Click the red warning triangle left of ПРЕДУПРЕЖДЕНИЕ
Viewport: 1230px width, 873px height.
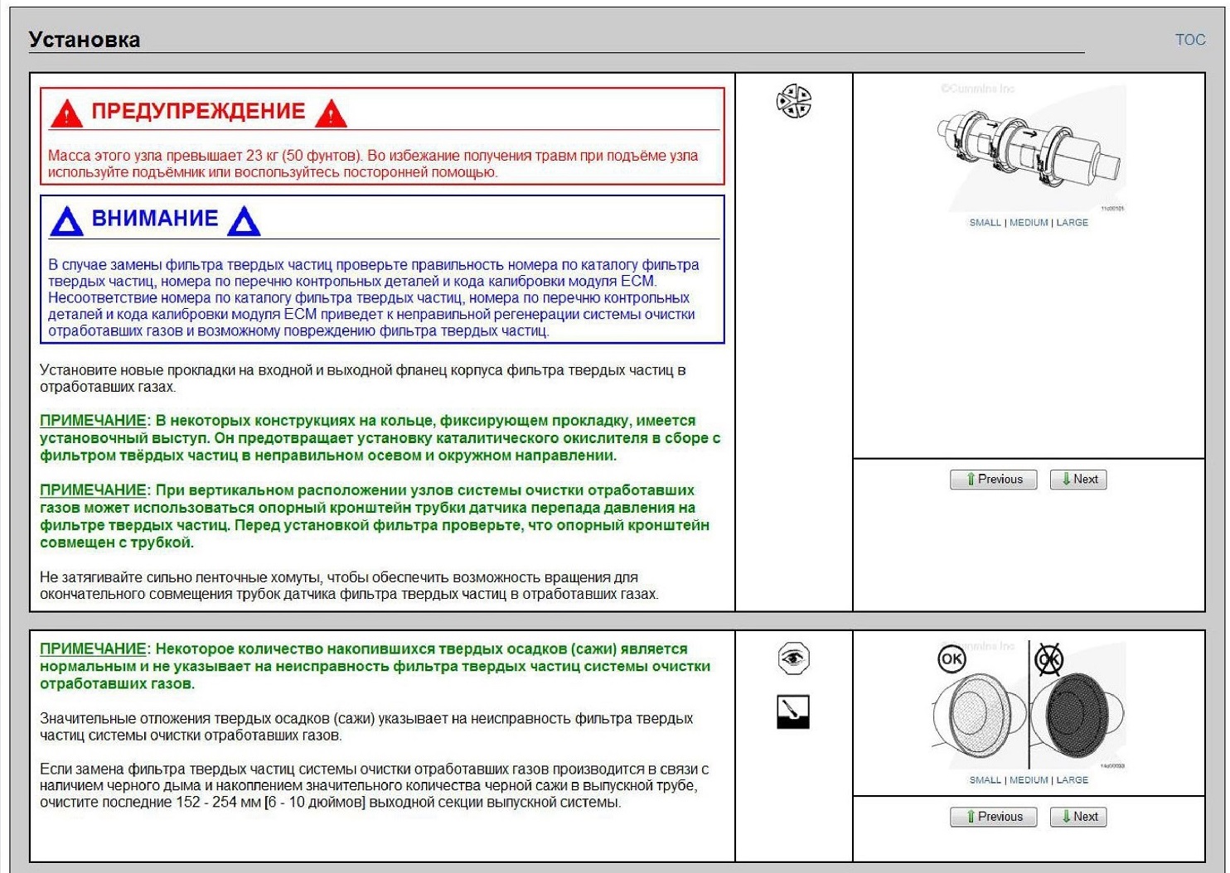[x=66, y=113]
